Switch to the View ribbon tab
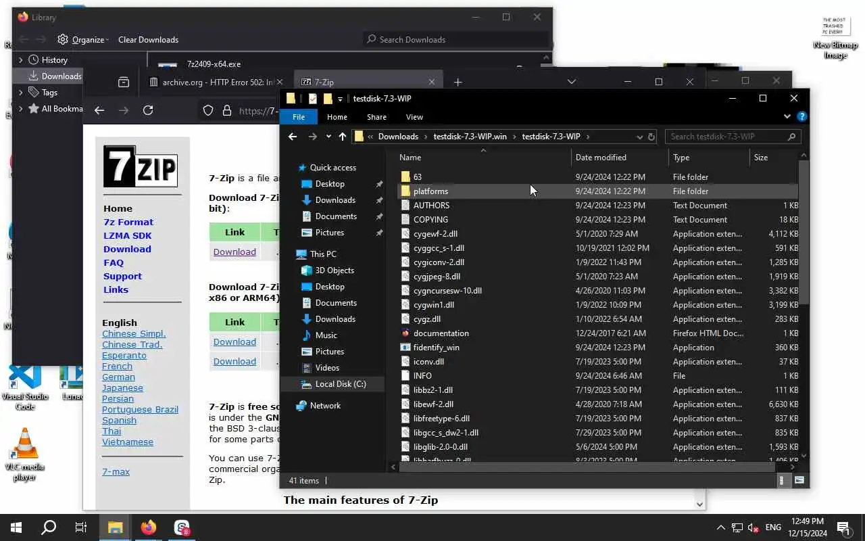 pos(414,117)
